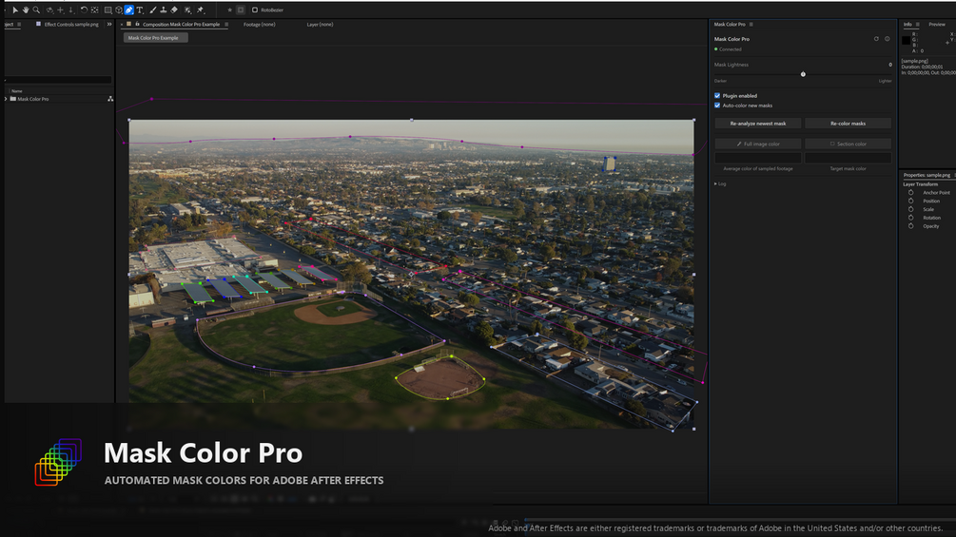The image size is (956, 537).
Task: Select the Puppet Pin tool
Action: [x=201, y=10]
